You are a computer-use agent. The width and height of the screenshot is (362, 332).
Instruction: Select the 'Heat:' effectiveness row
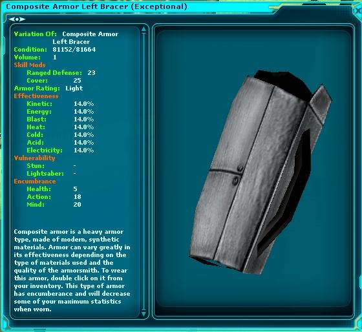60,127
